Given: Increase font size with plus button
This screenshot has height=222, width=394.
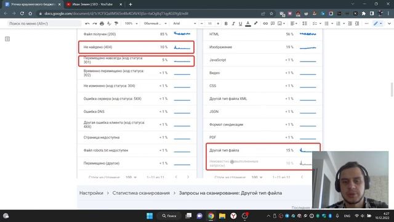Looking at the screenshot, I should tap(218, 23).
